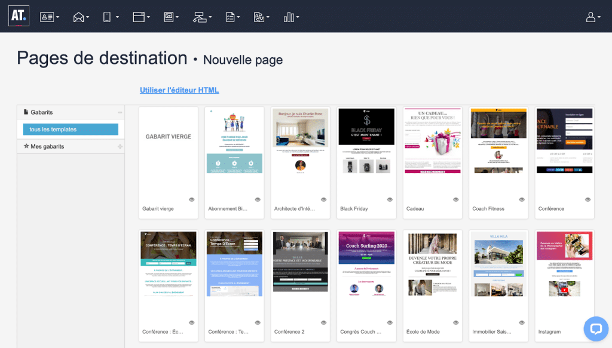Viewport: 612px width, 348px height.
Task: Expand the Mes gabarits section
Action: pos(120,146)
